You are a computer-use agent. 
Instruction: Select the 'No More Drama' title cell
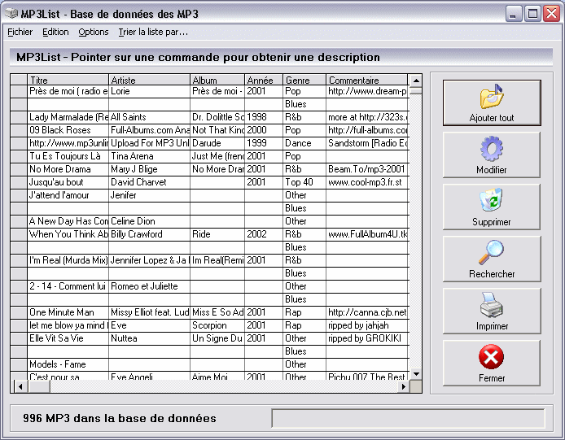click(x=68, y=170)
